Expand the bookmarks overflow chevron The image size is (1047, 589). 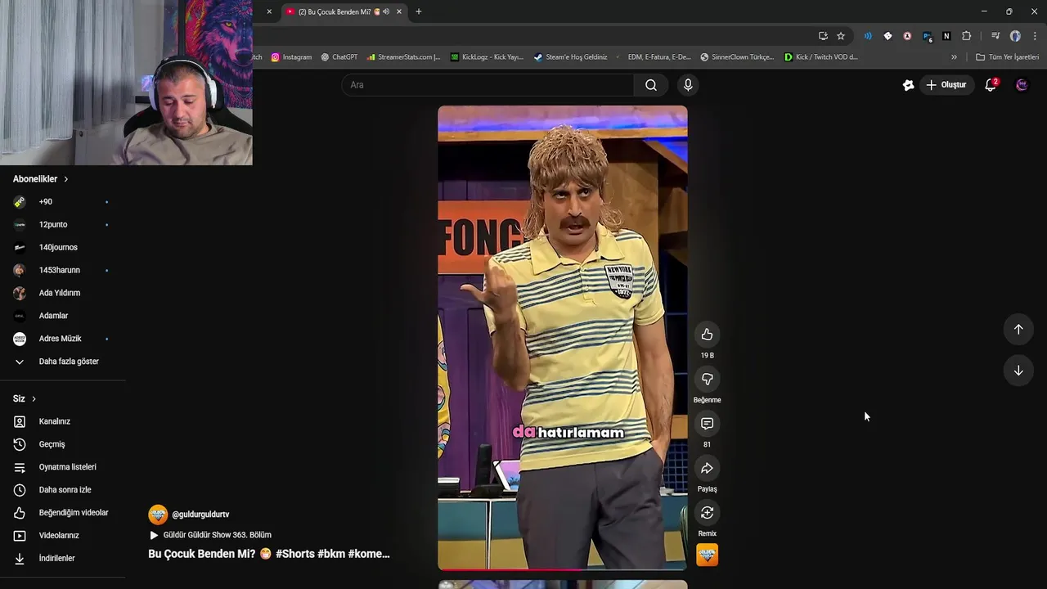coord(954,57)
